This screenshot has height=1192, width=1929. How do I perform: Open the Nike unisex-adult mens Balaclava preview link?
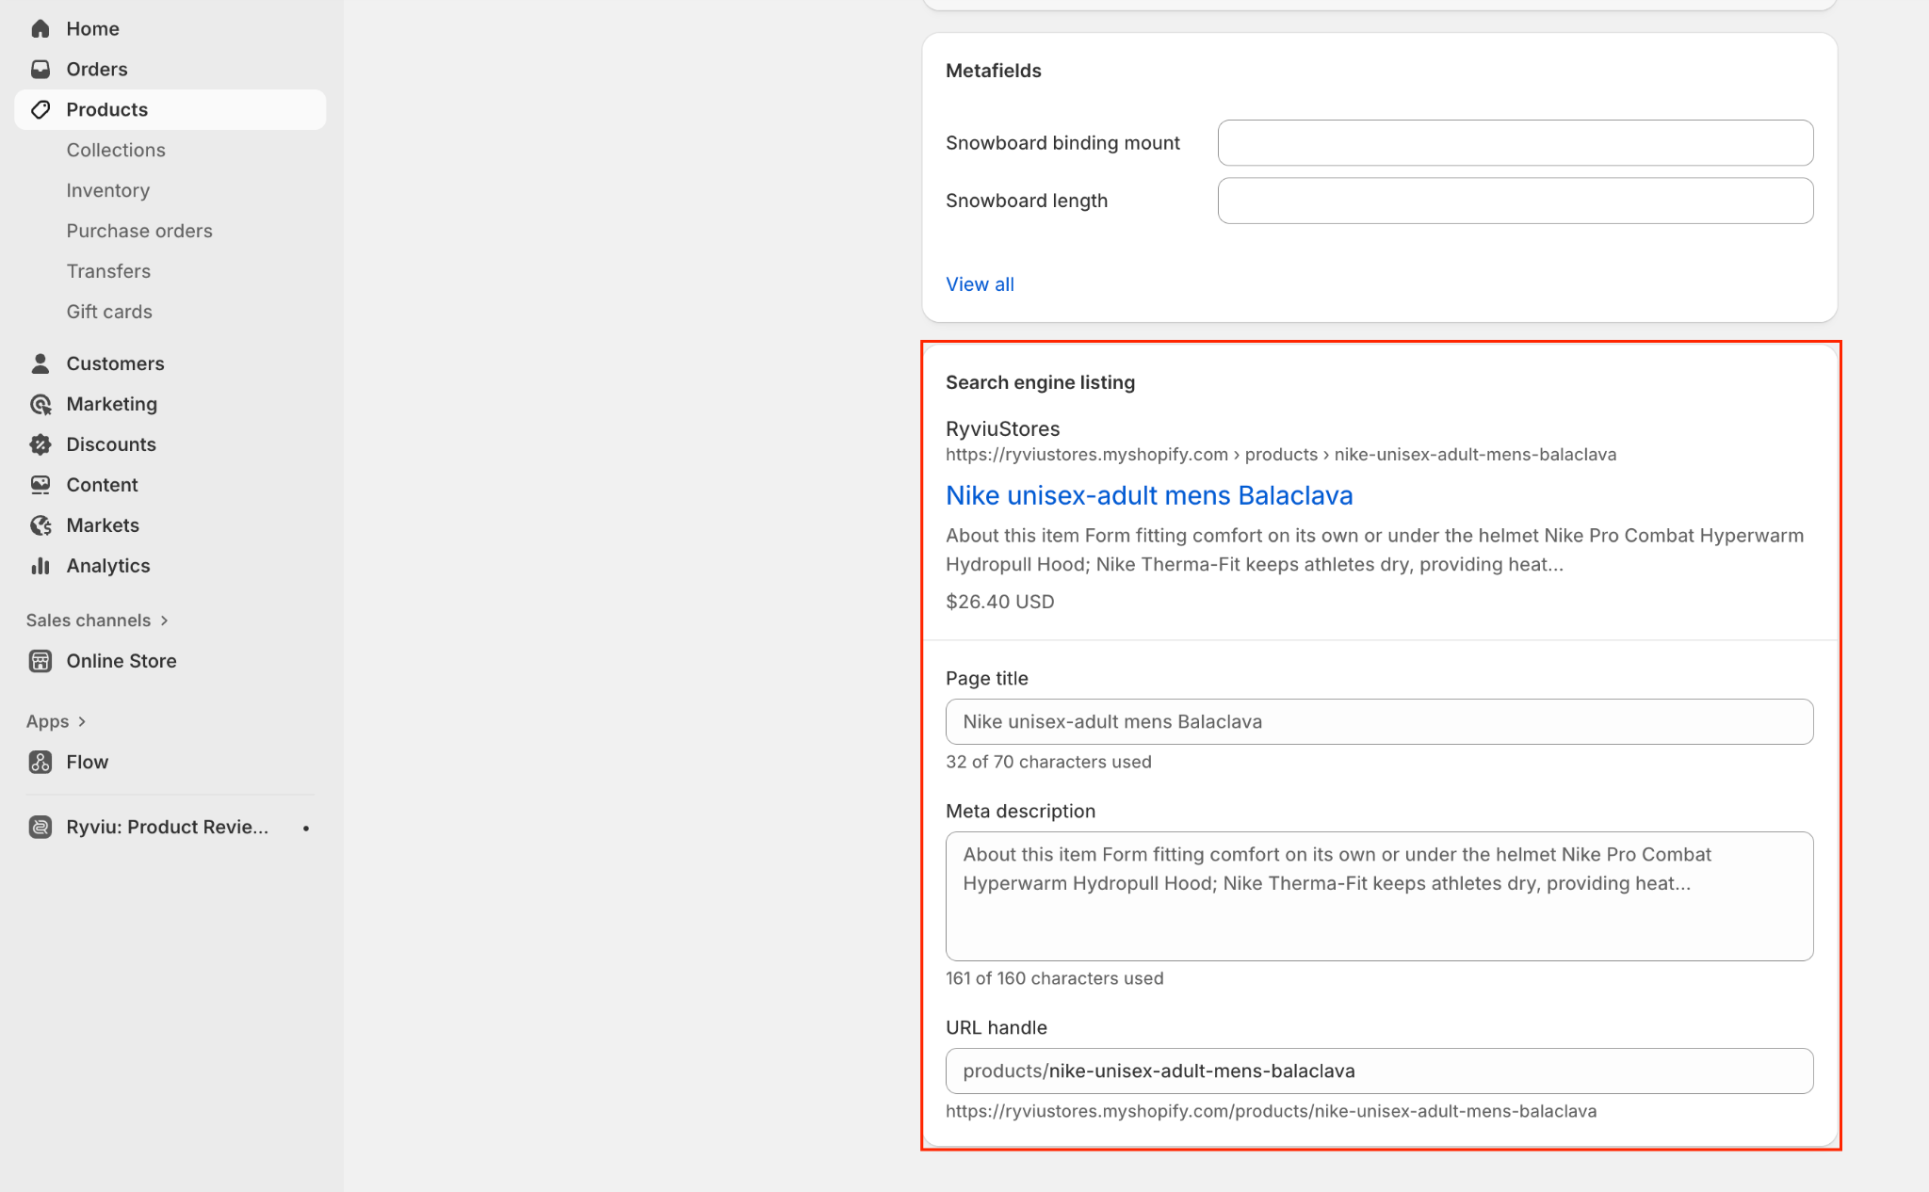tap(1149, 495)
